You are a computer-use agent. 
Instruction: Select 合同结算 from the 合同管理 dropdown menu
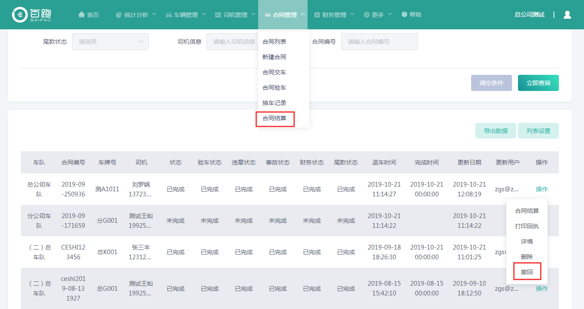[274, 119]
